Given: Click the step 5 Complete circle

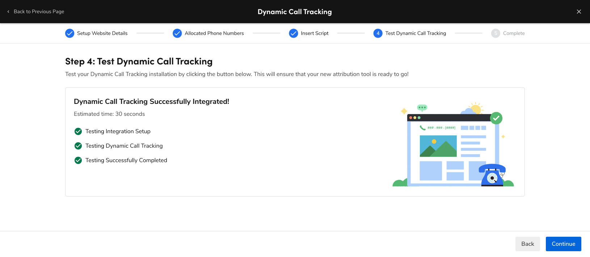Looking at the screenshot, I should pos(496,33).
